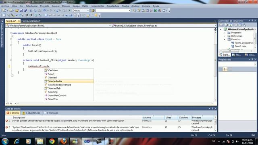This screenshot has height=145, width=258.
Task: Choose SelectedIndex from the IntelliSense list
Action: pos(69,81)
